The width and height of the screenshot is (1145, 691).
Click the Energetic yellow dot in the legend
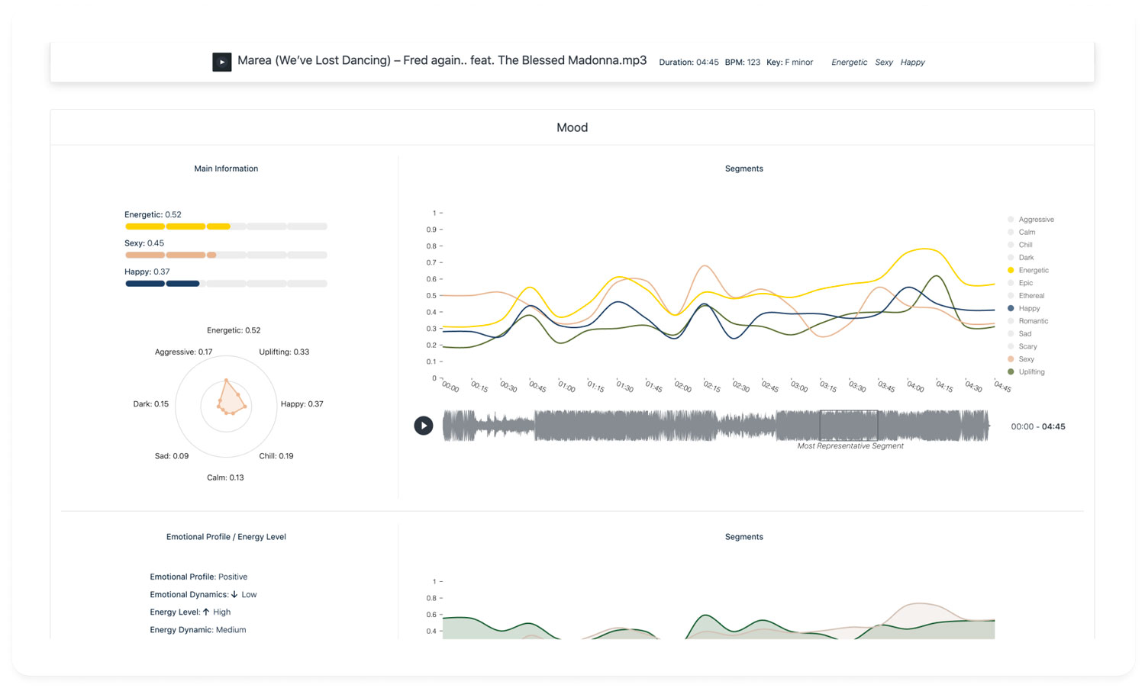(1010, 270)
